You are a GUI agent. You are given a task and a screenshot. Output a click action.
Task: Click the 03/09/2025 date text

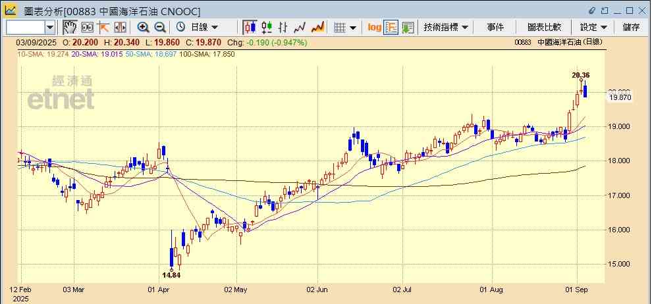pyautogui.click(x=36, y=42)
